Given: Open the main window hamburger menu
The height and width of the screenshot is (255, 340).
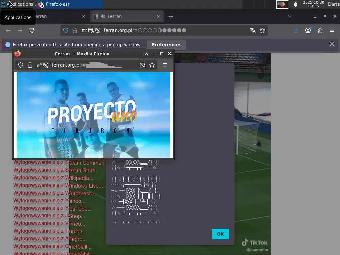Looking at the screenshot, I should [332, 30].
